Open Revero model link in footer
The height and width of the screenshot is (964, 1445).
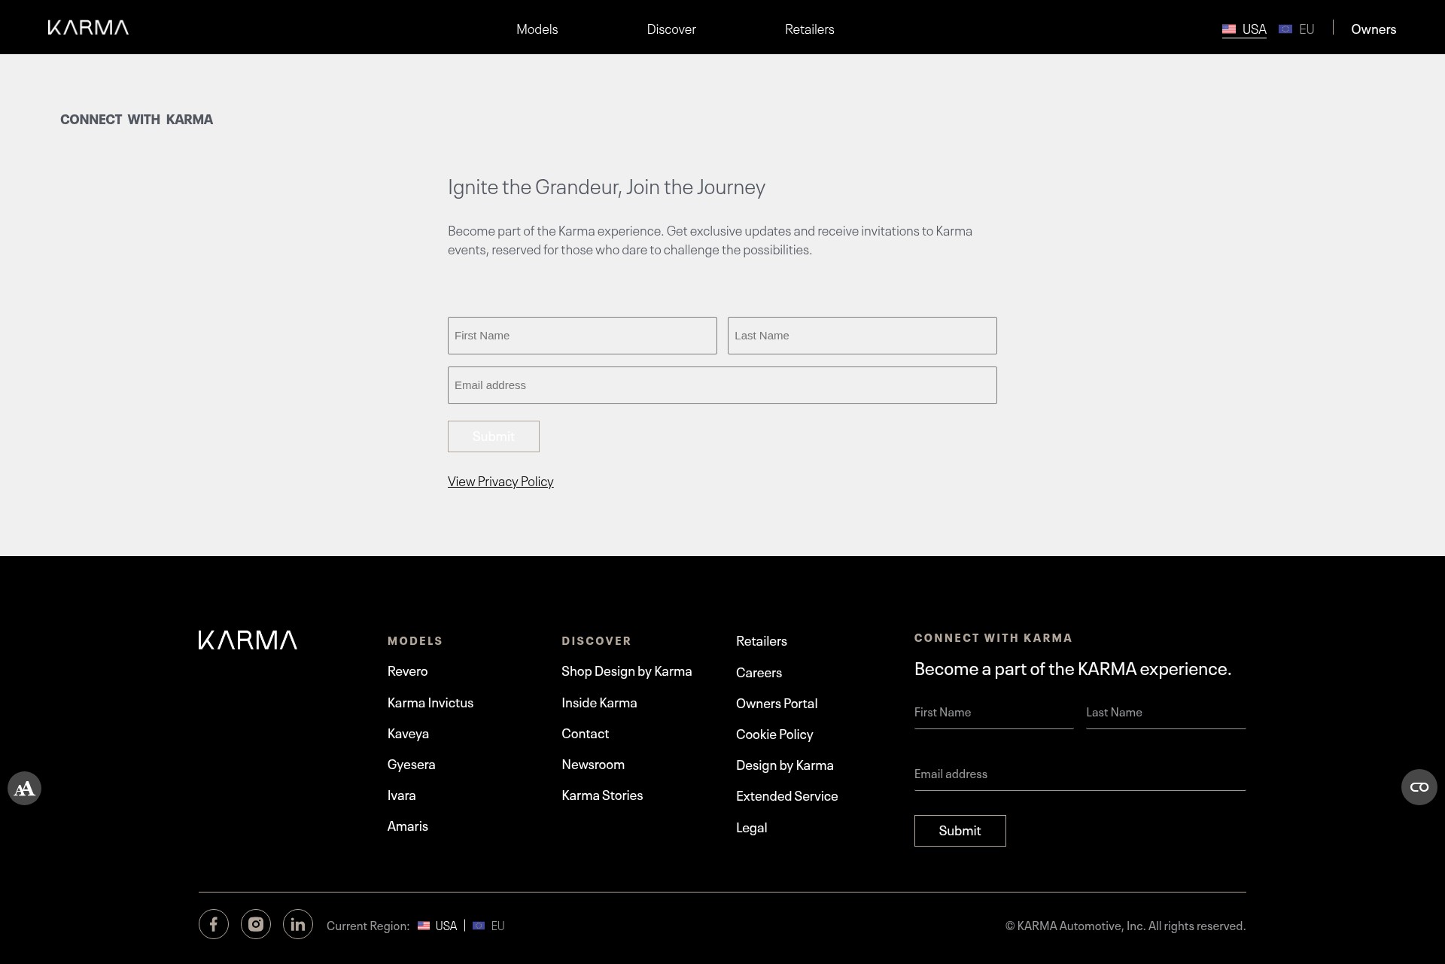coord(407,671)
